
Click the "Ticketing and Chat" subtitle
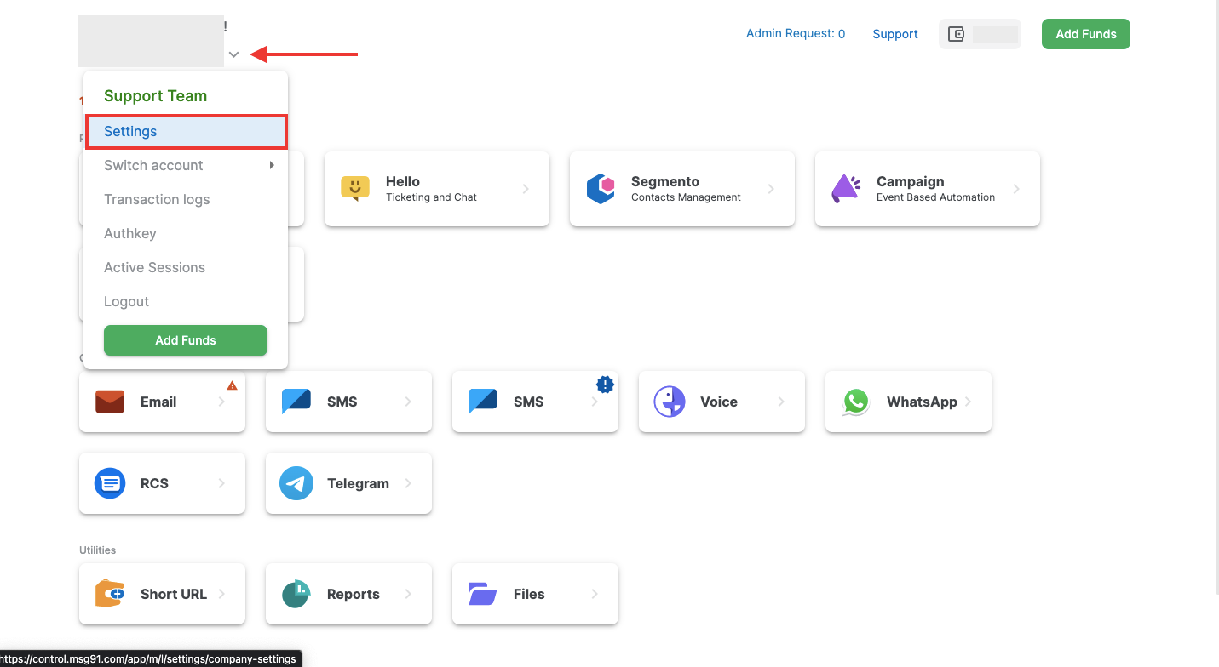431,197
